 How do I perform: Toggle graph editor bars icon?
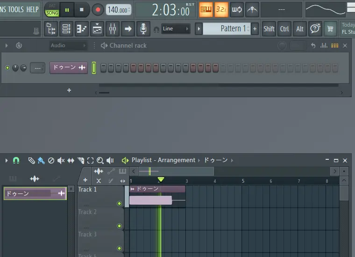point(324,45)
